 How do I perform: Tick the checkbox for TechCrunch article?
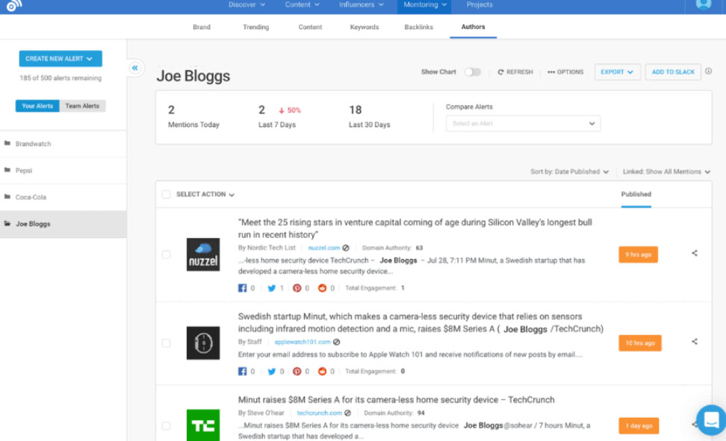pyautogui.click(x=167, y=426)
